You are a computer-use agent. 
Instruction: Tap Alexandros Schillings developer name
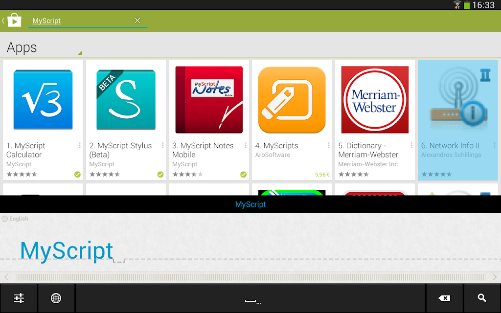pyautogui.click(x=451, y=155)
